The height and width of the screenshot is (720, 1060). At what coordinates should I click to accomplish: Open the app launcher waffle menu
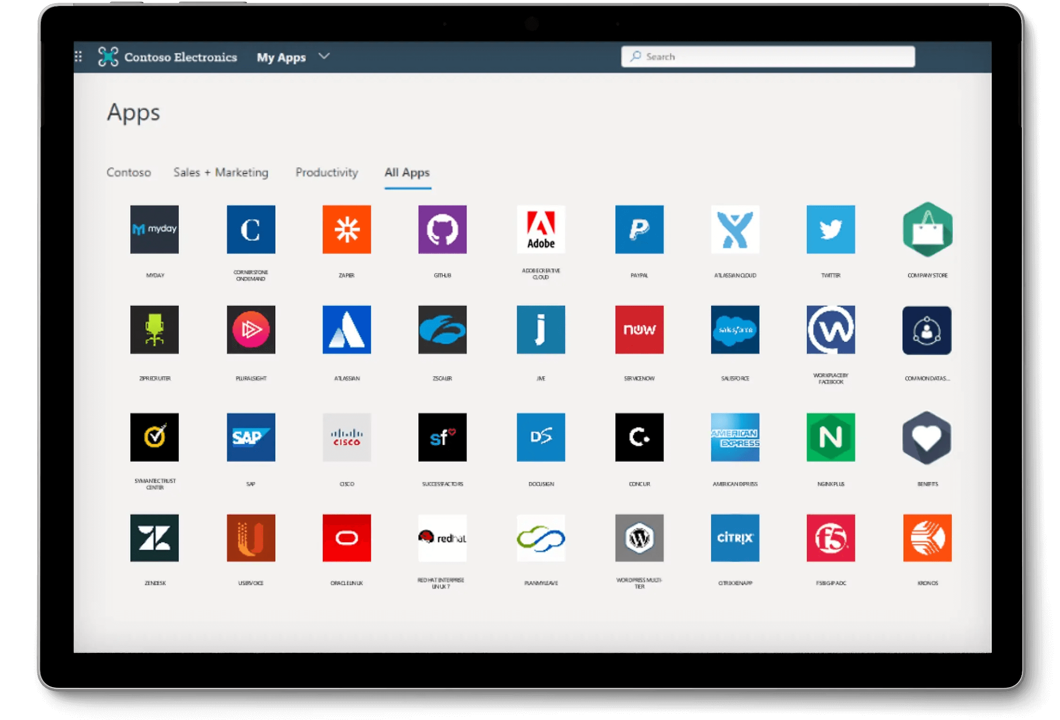pyautogui.click(x=78, y=56)
